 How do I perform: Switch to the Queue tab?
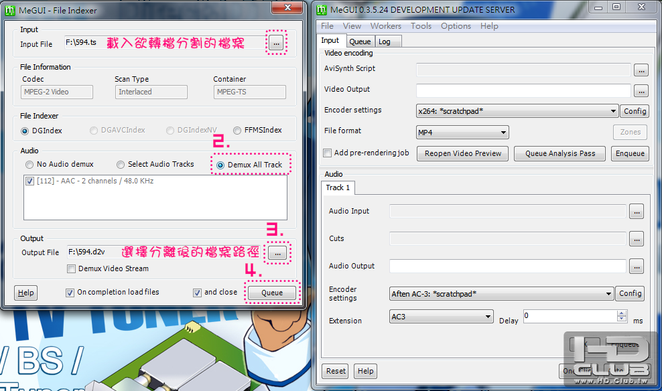pyautogui.click(x=360, y=42)
